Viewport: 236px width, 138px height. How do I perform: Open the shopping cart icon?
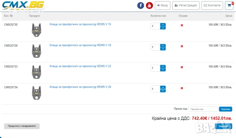[x=229, y=6]
